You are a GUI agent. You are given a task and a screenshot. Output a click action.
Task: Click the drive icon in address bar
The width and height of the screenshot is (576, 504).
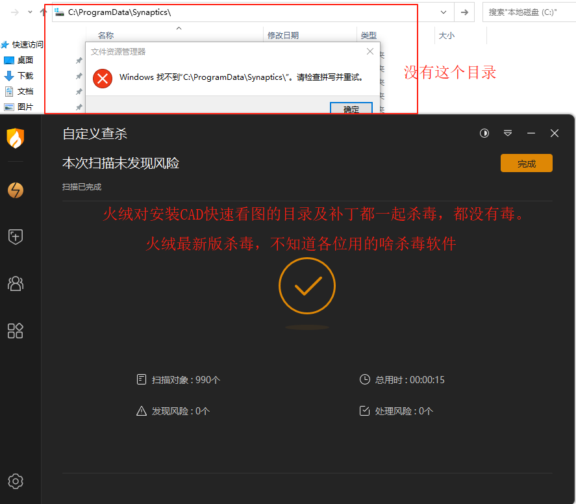[x=59, y=12]
